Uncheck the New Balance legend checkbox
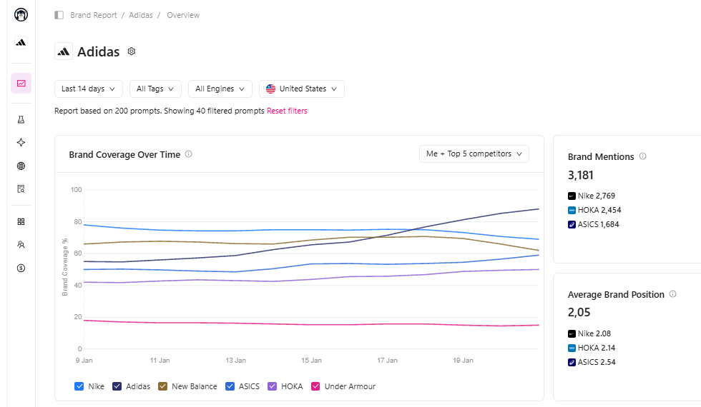 click(163, 386)
